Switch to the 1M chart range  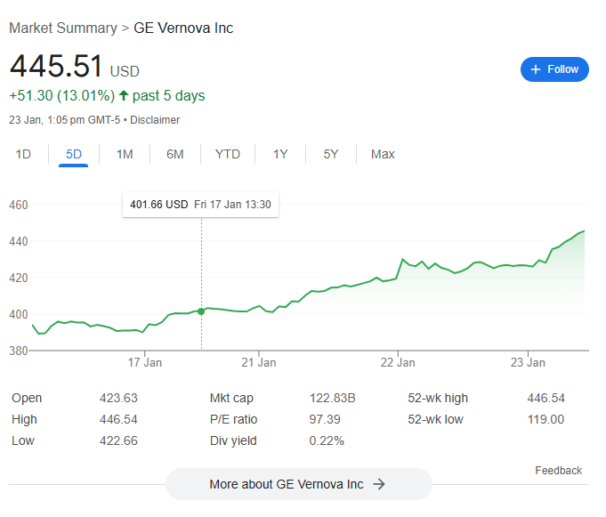click(x=125, y=154)
